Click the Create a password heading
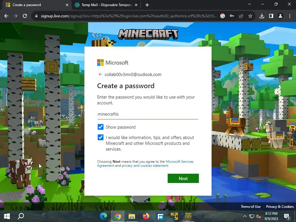Image resolution: width=296 pixels, height=222 pixels. pos(126,86)
